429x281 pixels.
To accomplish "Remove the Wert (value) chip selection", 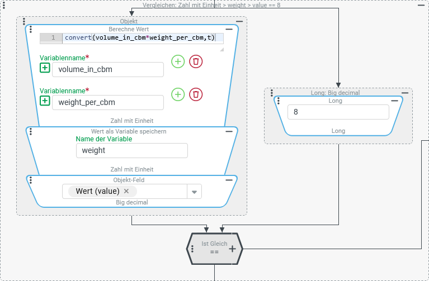I will click(x=126, y=191).
